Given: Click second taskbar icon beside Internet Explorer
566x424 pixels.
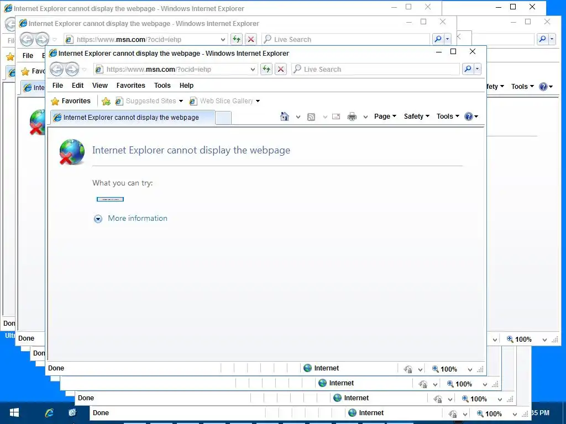Looking at the screenshot, I should click(x=72, y=413).
